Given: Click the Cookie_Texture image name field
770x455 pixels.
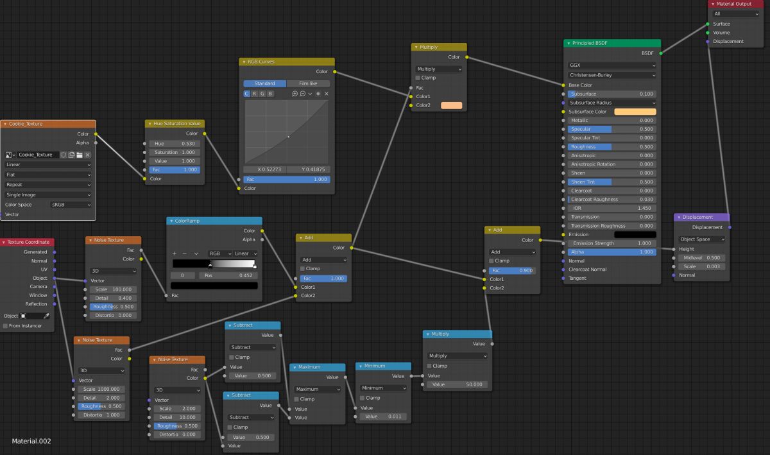Looking at the screenshot, I should [37, 155].
